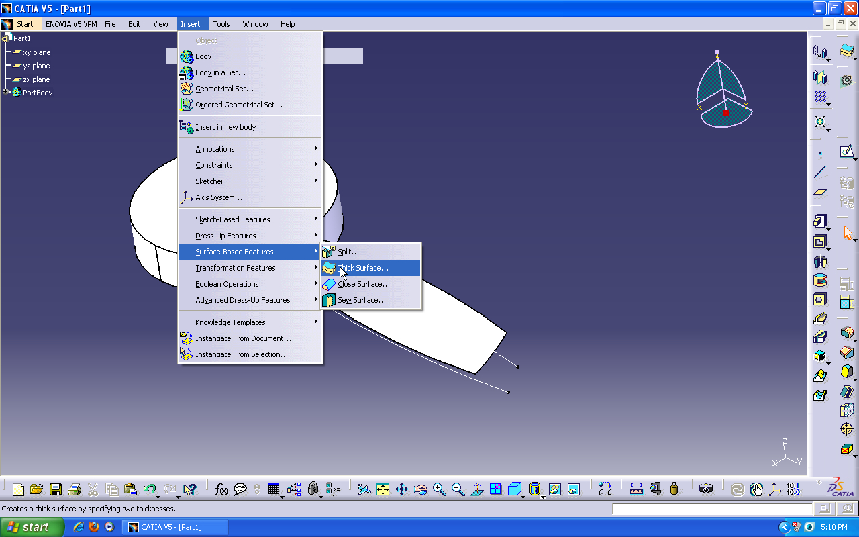Click the Select arrow tool
This screenshot has height=537, width=859.
(847, 233)
